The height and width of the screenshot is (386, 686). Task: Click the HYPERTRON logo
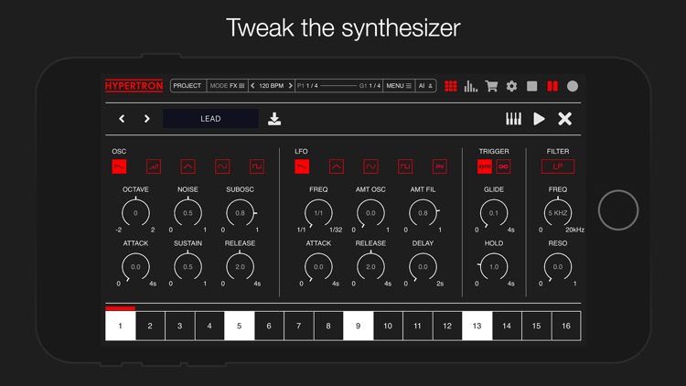(x=134, y=86)
